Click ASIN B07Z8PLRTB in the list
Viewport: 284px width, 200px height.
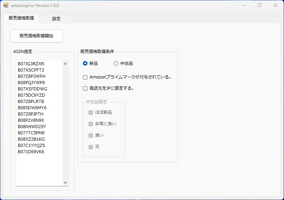tap(31, 102)
